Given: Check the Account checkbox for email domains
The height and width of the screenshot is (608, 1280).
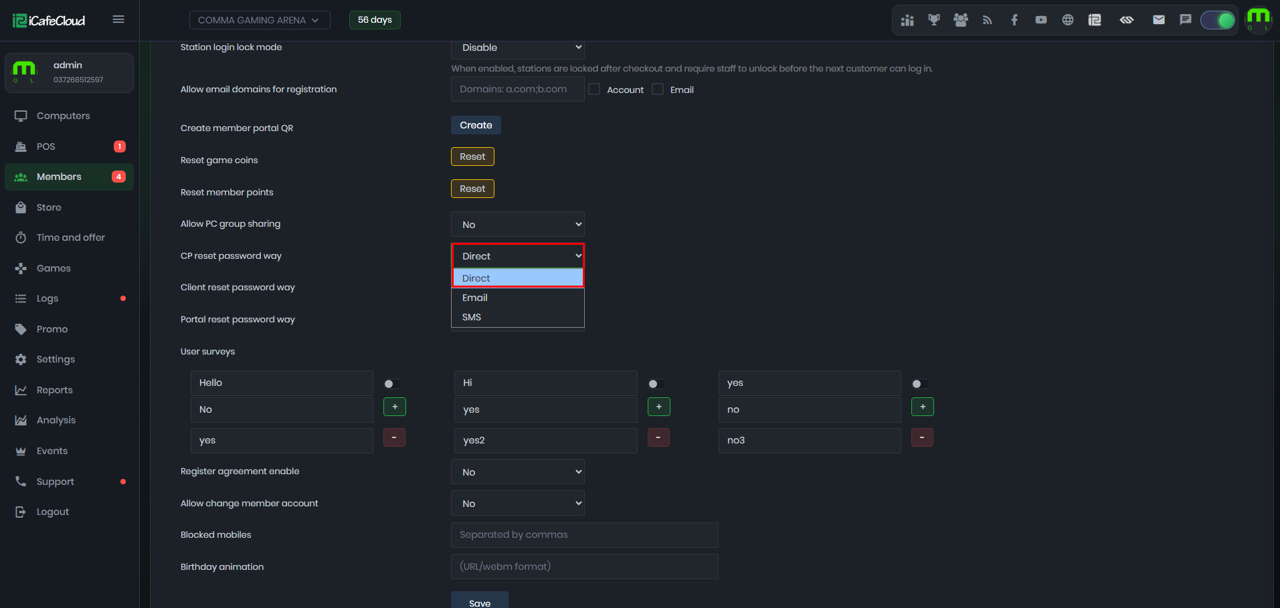Looking at the screenshot, I should click(x=594, y=89).
